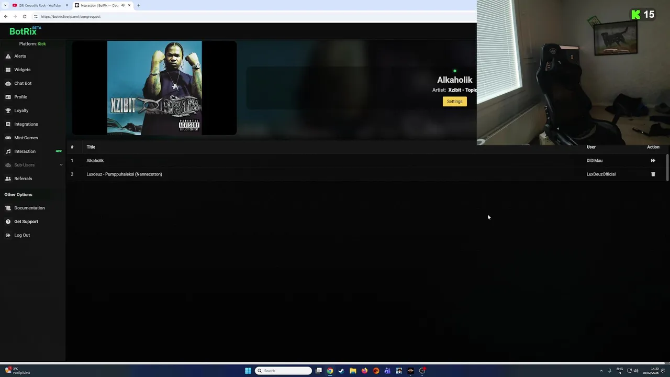The image size is (670, 377).
Task: Open the Alerts bell icon in sidebar
Action: 8,56
